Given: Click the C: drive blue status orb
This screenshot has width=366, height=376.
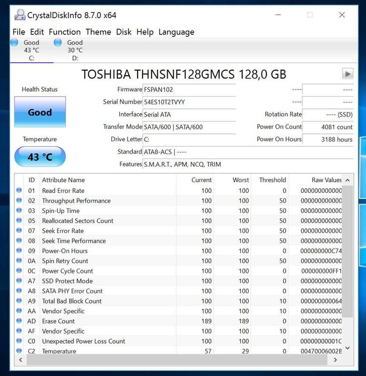Looking at the screenshot, I should click(14, 42).
